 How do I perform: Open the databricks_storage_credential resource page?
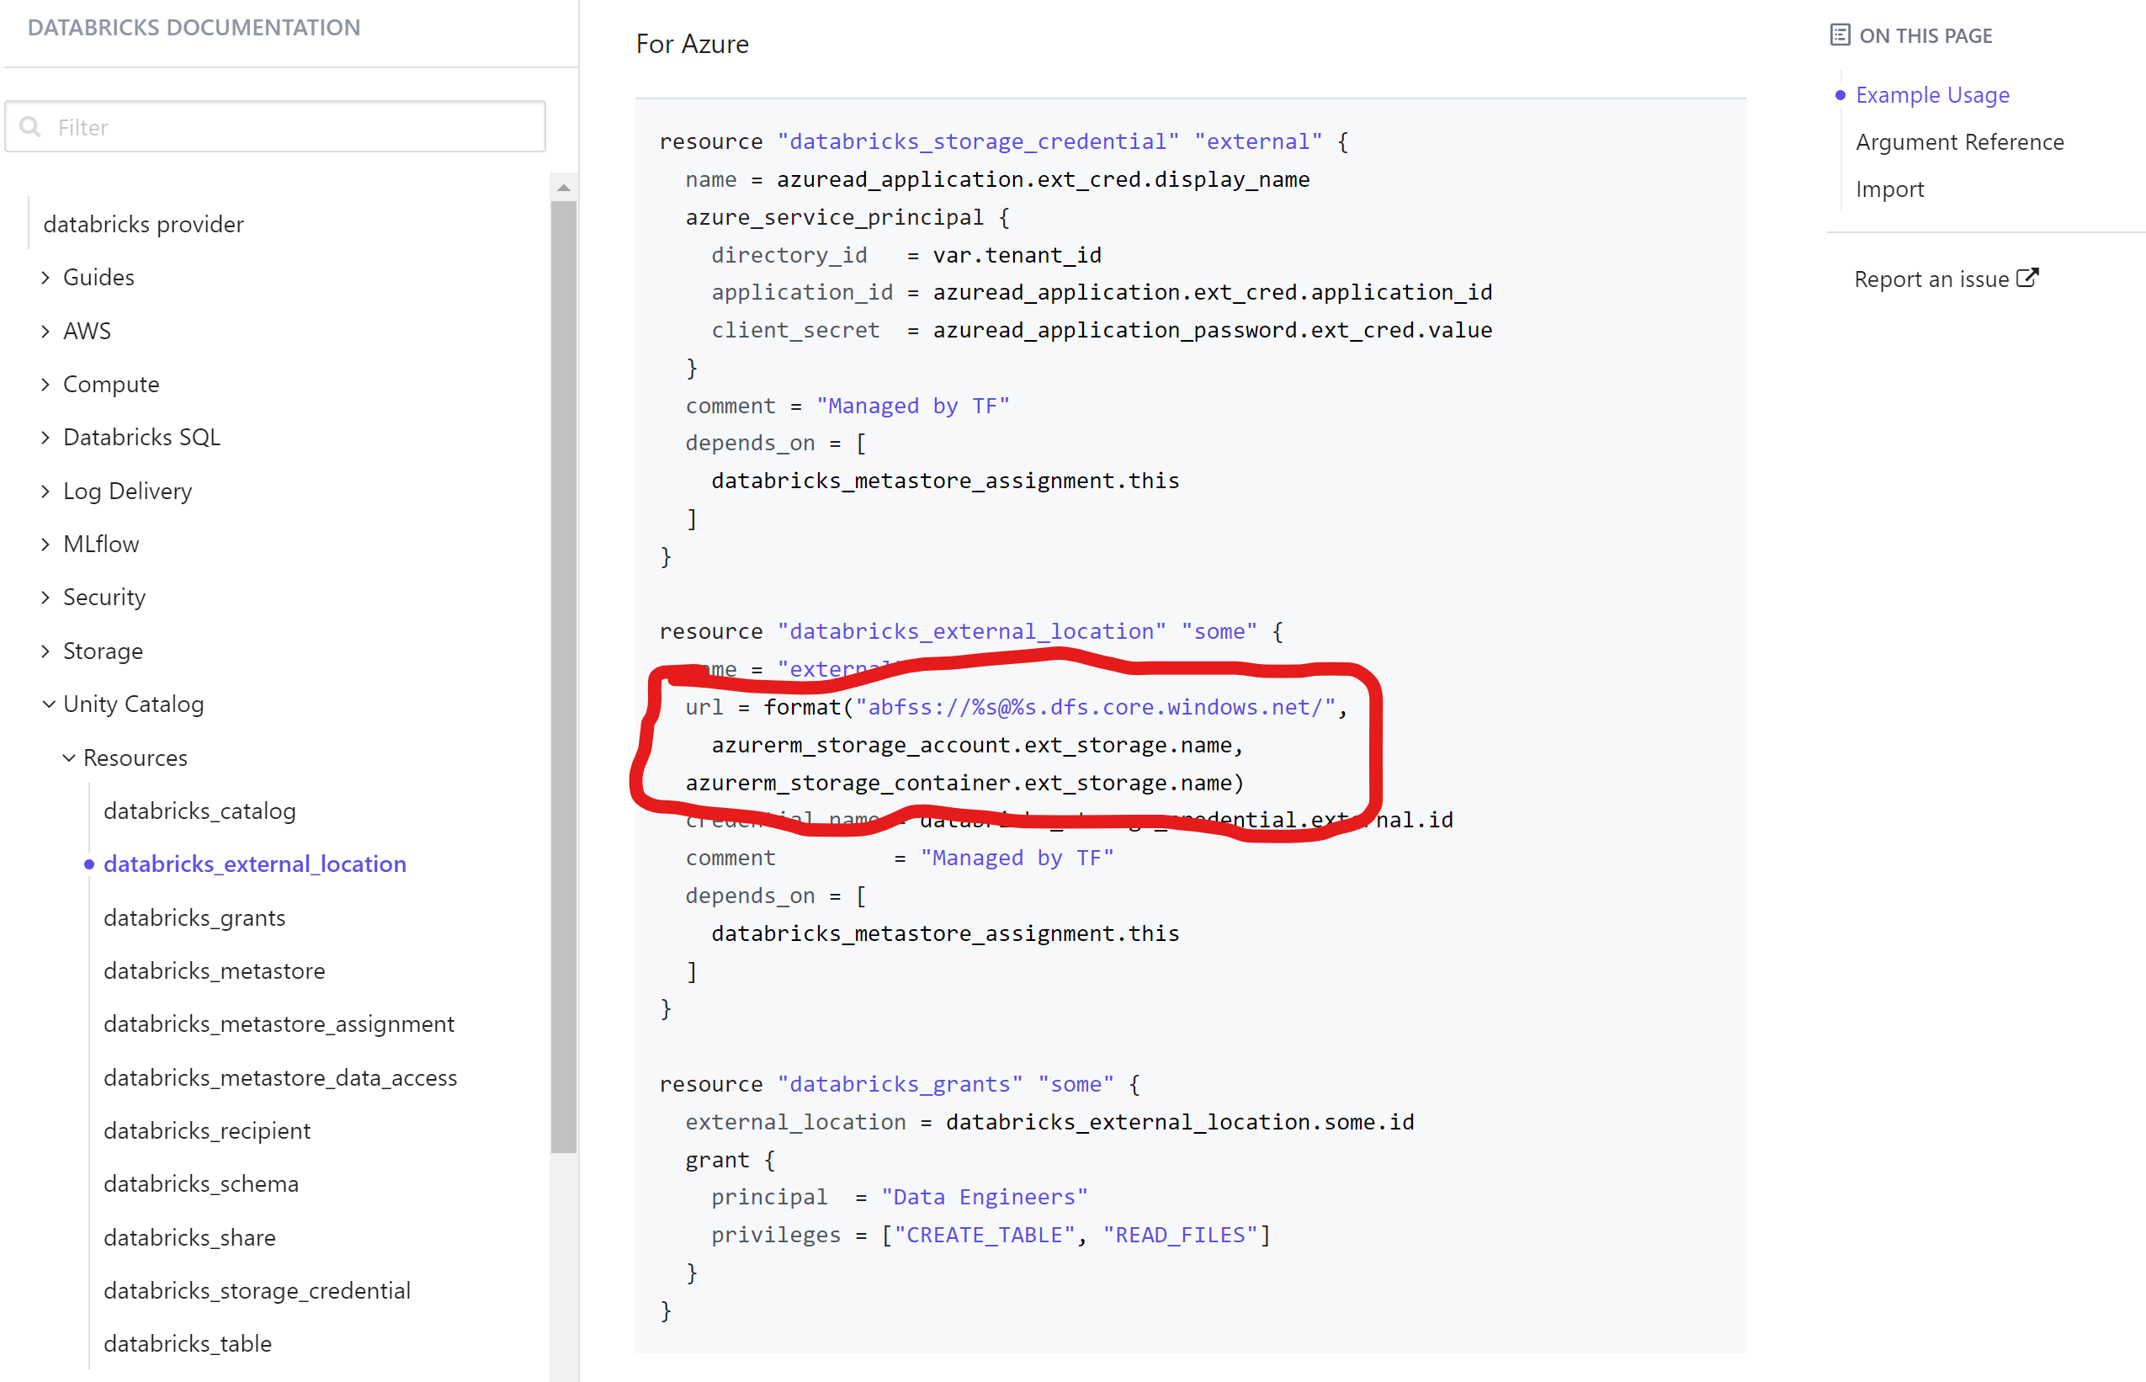click(258, 1289)
